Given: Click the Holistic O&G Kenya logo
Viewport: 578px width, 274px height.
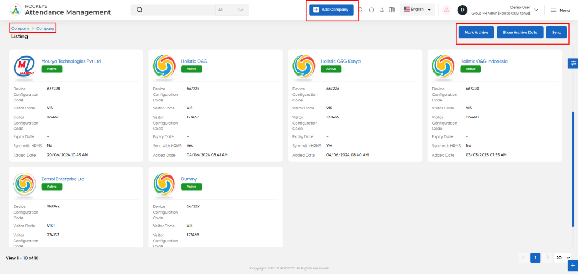Looking at the screenshot, I should [x=304, y=66].
